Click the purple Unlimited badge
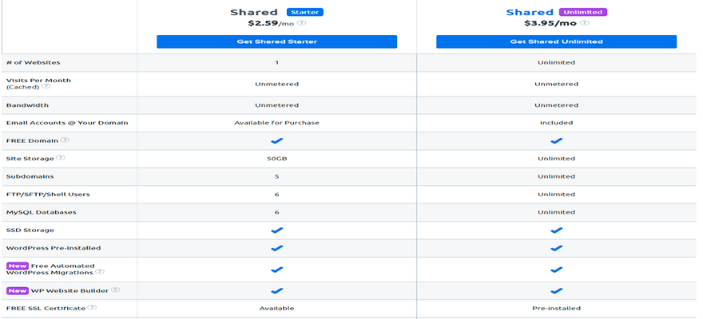The image size is (703, 319). 583,12
